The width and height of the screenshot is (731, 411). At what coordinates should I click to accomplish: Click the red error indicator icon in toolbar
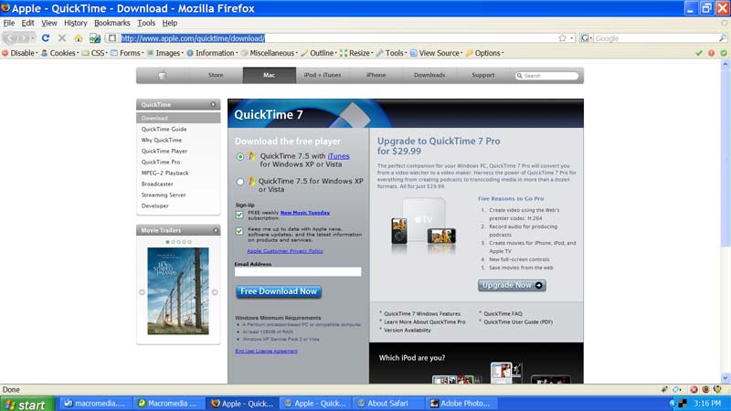tap(711, 53)
